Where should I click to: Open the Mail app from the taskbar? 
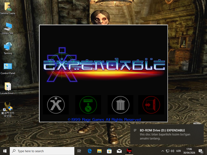(119, 151)
